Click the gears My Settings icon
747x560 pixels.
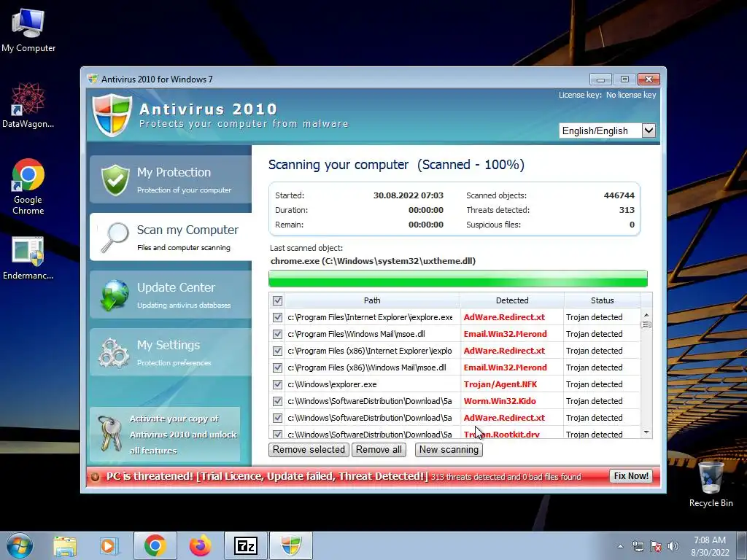(113, 353)
